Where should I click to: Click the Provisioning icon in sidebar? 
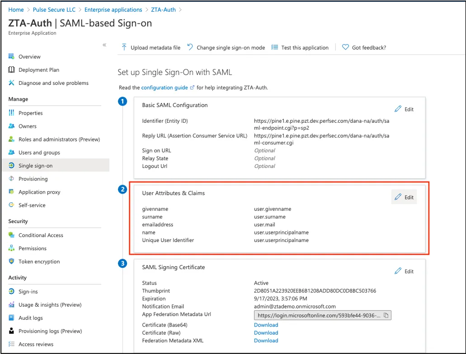[11, 178]
